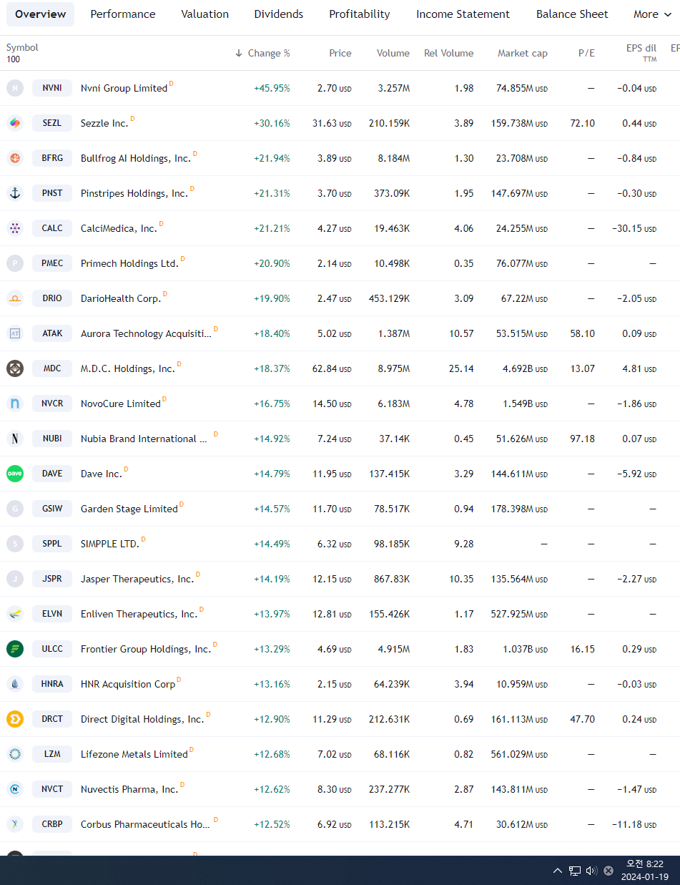Click the taskbar volume speaker icon
This screenshot has height=885, width=680.
click(x=591, y=871)
